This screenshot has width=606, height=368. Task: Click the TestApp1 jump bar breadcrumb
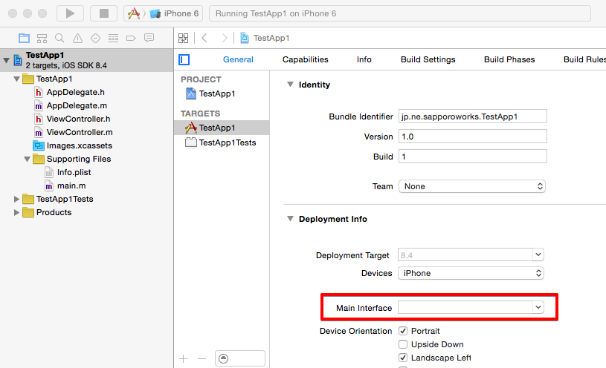271,38
